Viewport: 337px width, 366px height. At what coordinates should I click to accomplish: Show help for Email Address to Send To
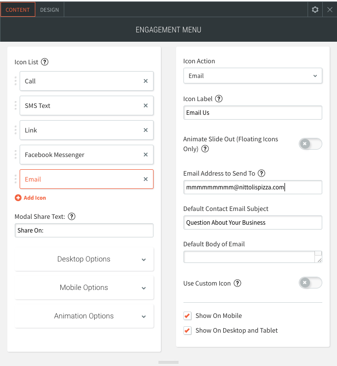261,173
